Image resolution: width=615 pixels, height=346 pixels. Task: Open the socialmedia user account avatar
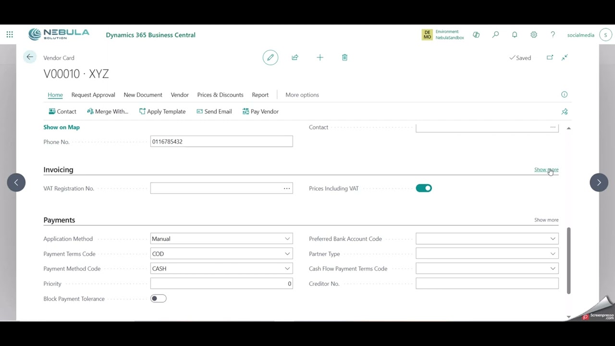(605, 35)
